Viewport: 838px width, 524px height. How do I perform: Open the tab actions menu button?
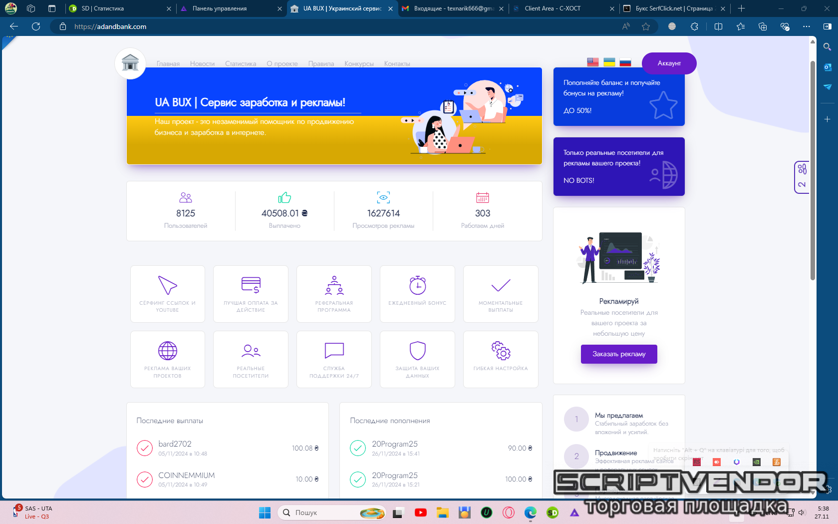tap(52, 8)
